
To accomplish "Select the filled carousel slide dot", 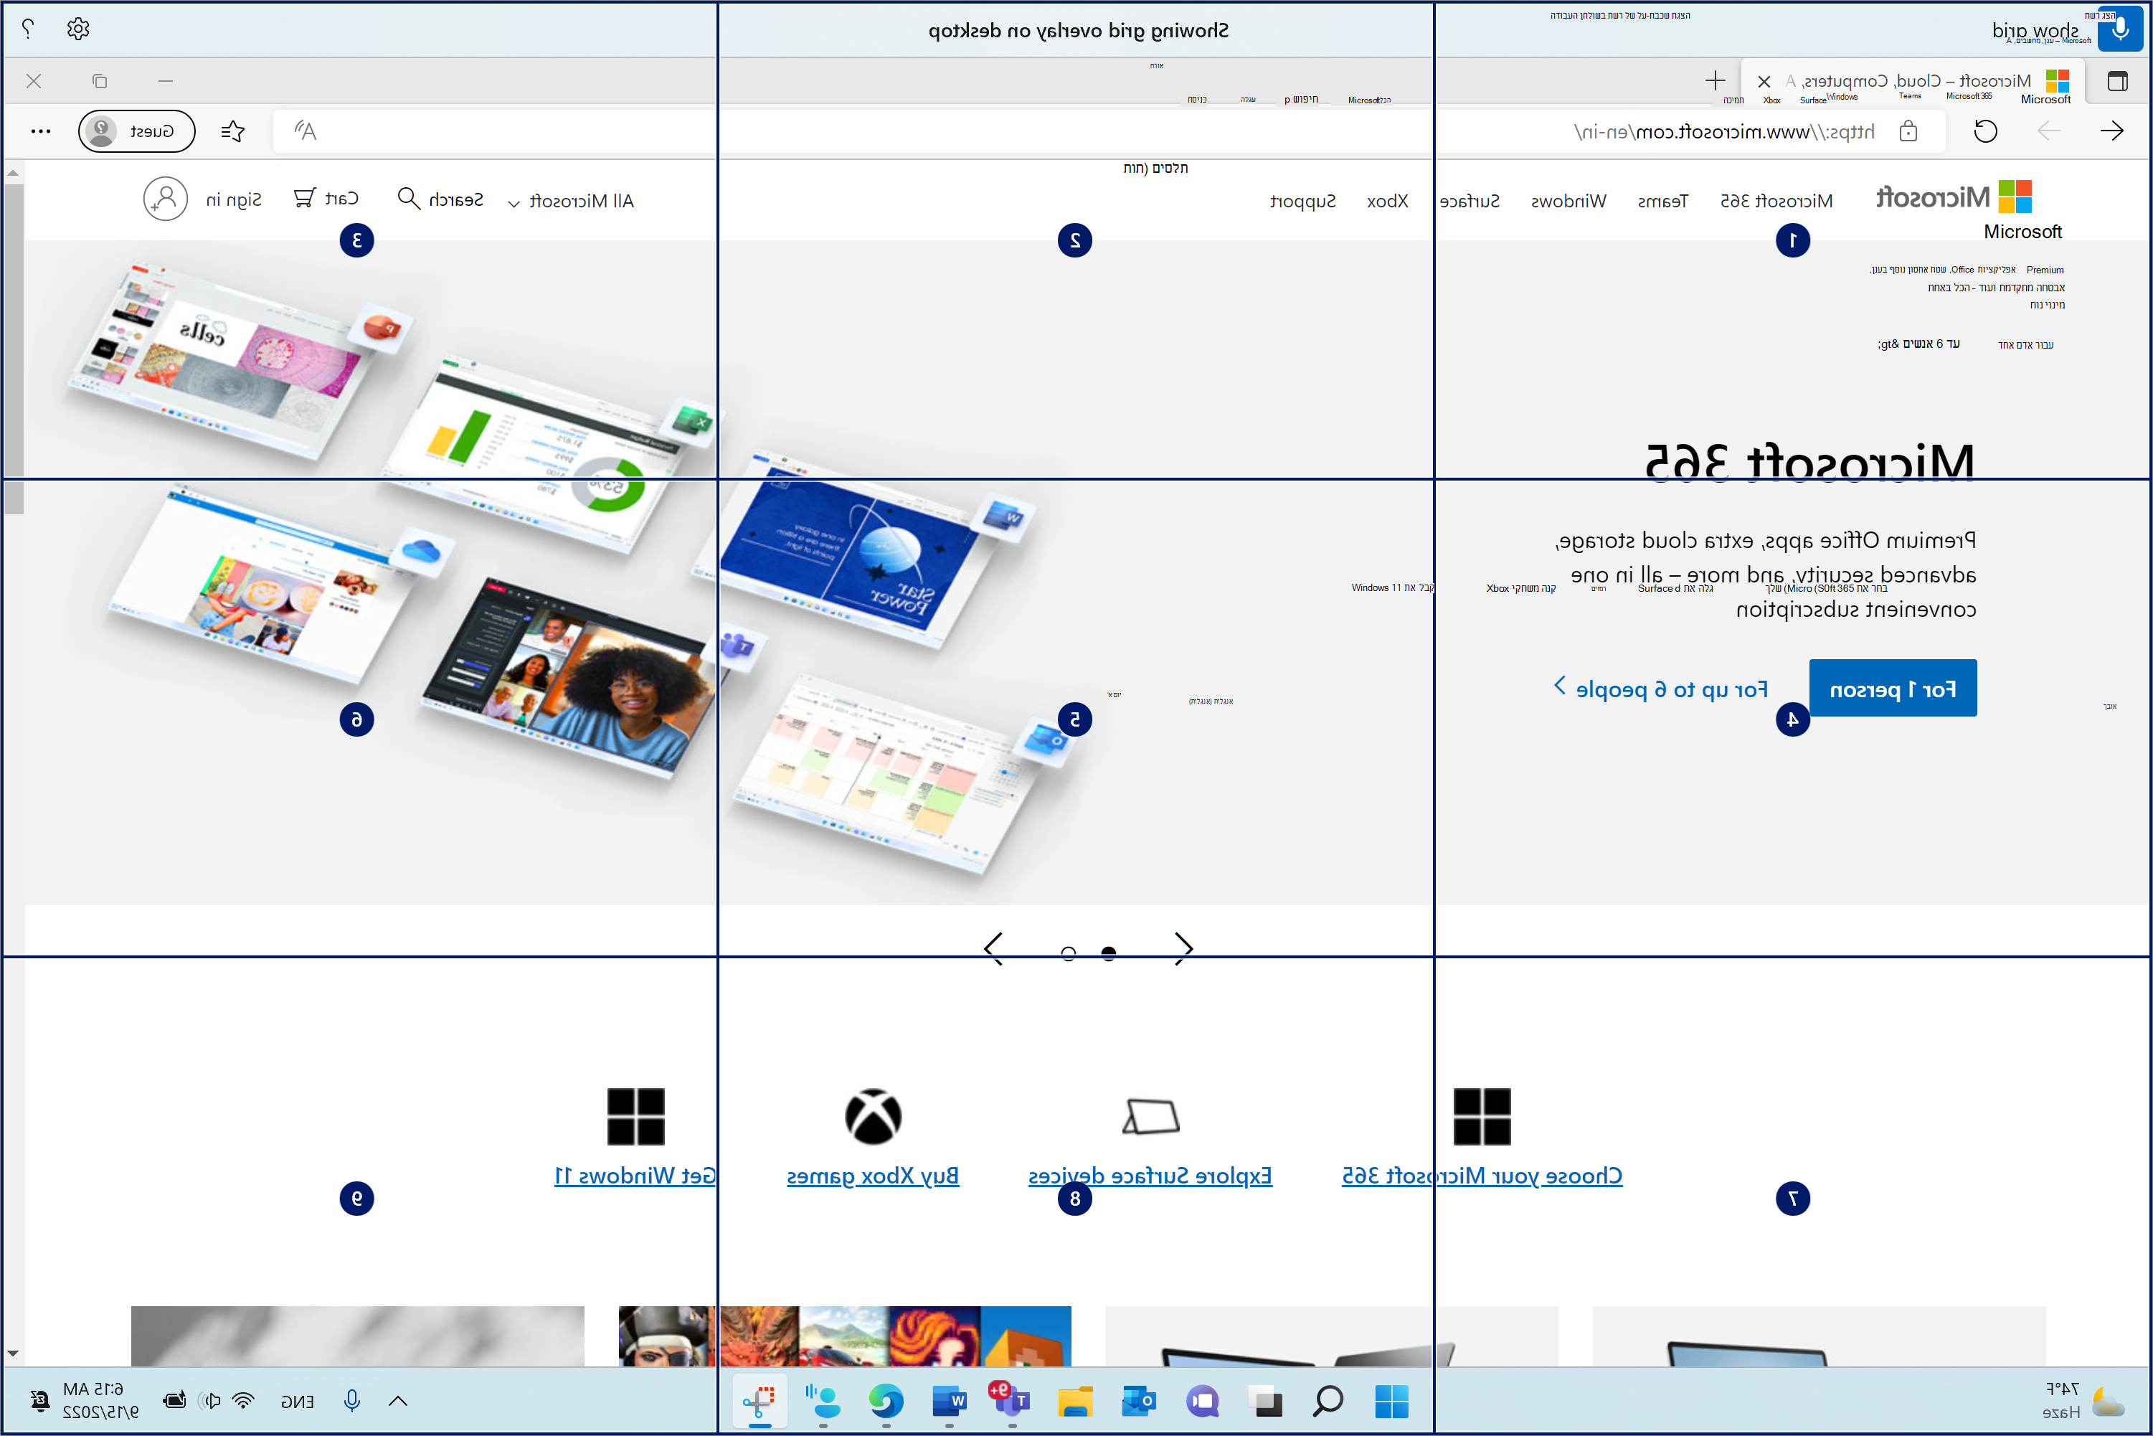I will [1108, 953].
